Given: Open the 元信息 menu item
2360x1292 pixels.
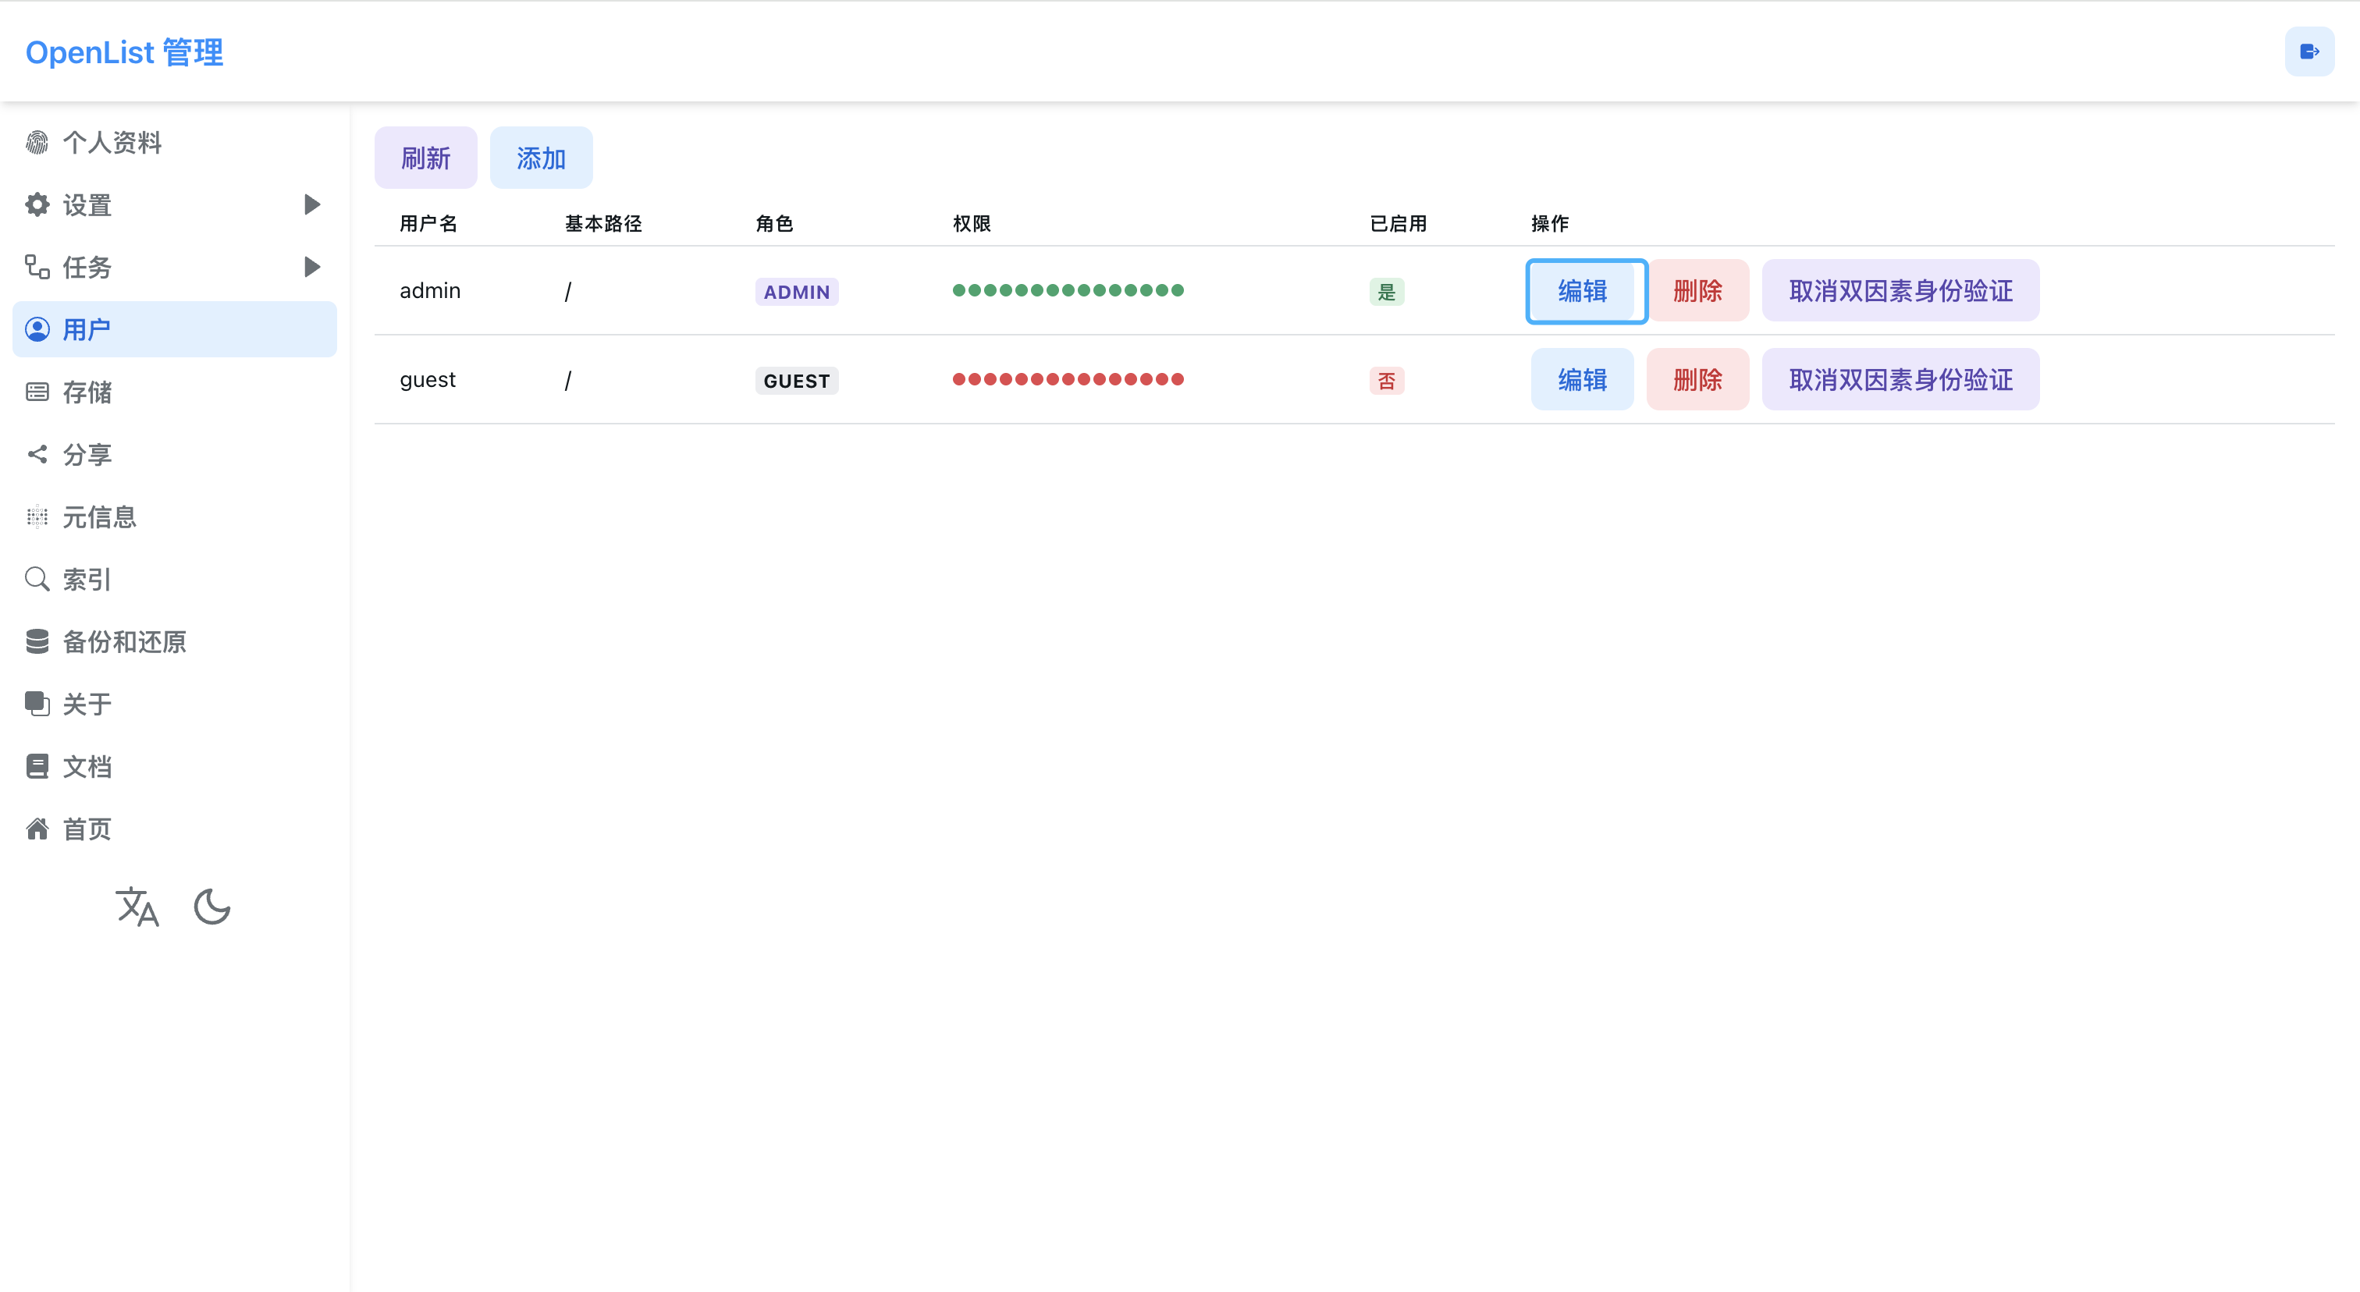Looking at the screenshot, I should (99, 516).
